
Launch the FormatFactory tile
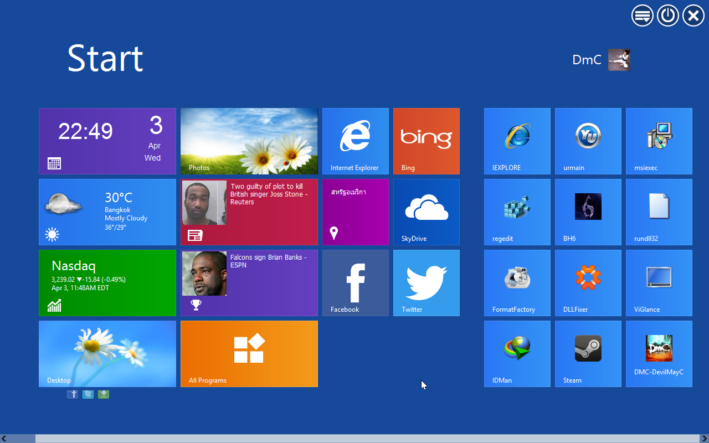tap(517, 283)
